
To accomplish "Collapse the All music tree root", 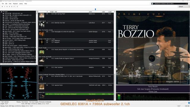I will click(x=1, y=12).
